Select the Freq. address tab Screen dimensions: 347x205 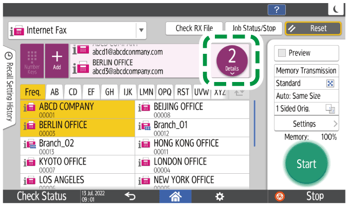pyautogui.click(x=33, y=92)
